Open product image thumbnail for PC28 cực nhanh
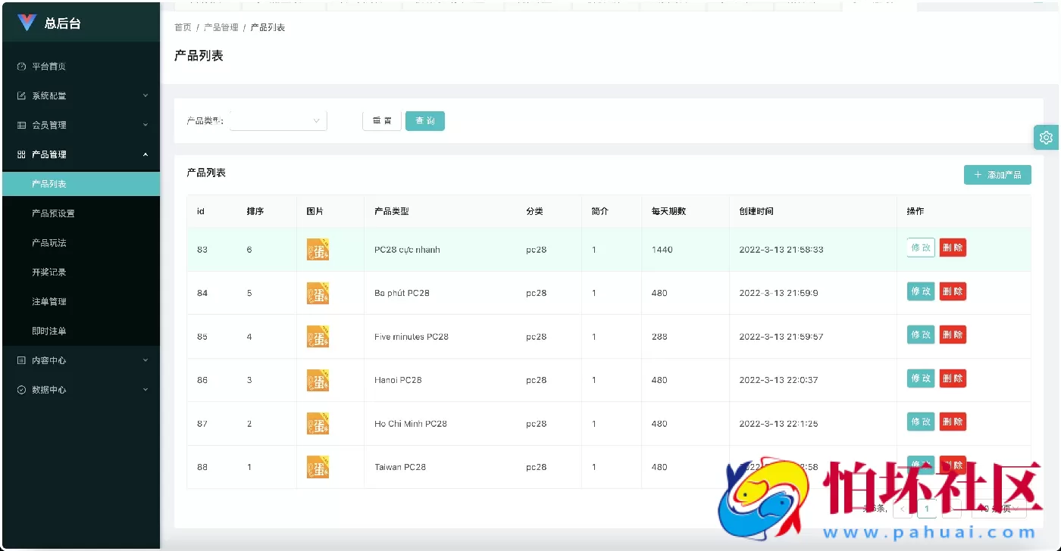The width and height of the screenshot is (1061, 551). 318,250
